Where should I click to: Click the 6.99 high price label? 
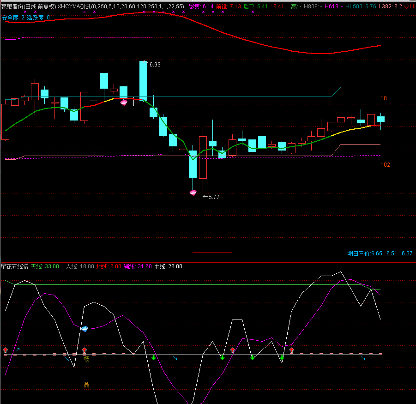[155, 65]
